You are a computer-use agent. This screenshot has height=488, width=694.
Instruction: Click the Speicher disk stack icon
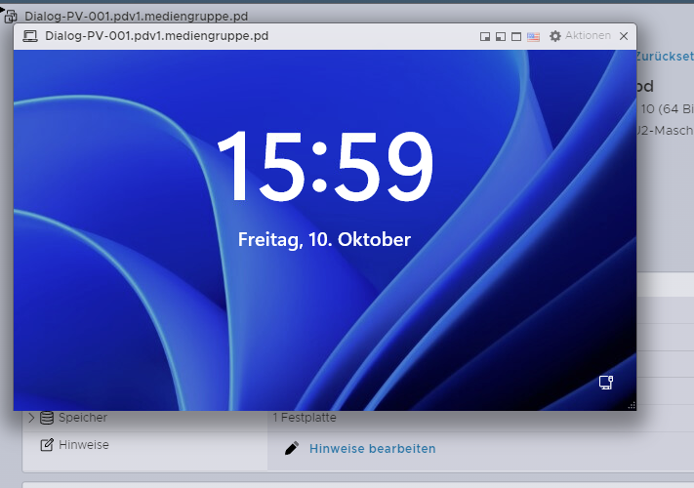coord(47,418)
